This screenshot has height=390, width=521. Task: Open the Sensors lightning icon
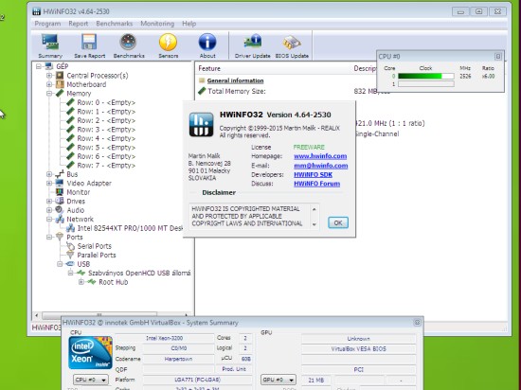(168, 45)
